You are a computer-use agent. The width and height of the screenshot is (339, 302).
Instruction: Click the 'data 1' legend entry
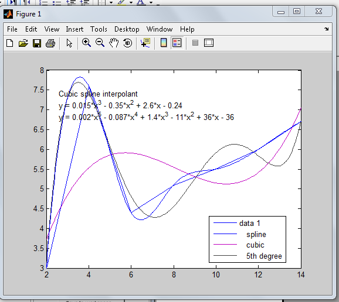(249, 223)
